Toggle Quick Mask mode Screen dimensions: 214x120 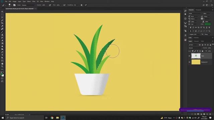(2, 78)
